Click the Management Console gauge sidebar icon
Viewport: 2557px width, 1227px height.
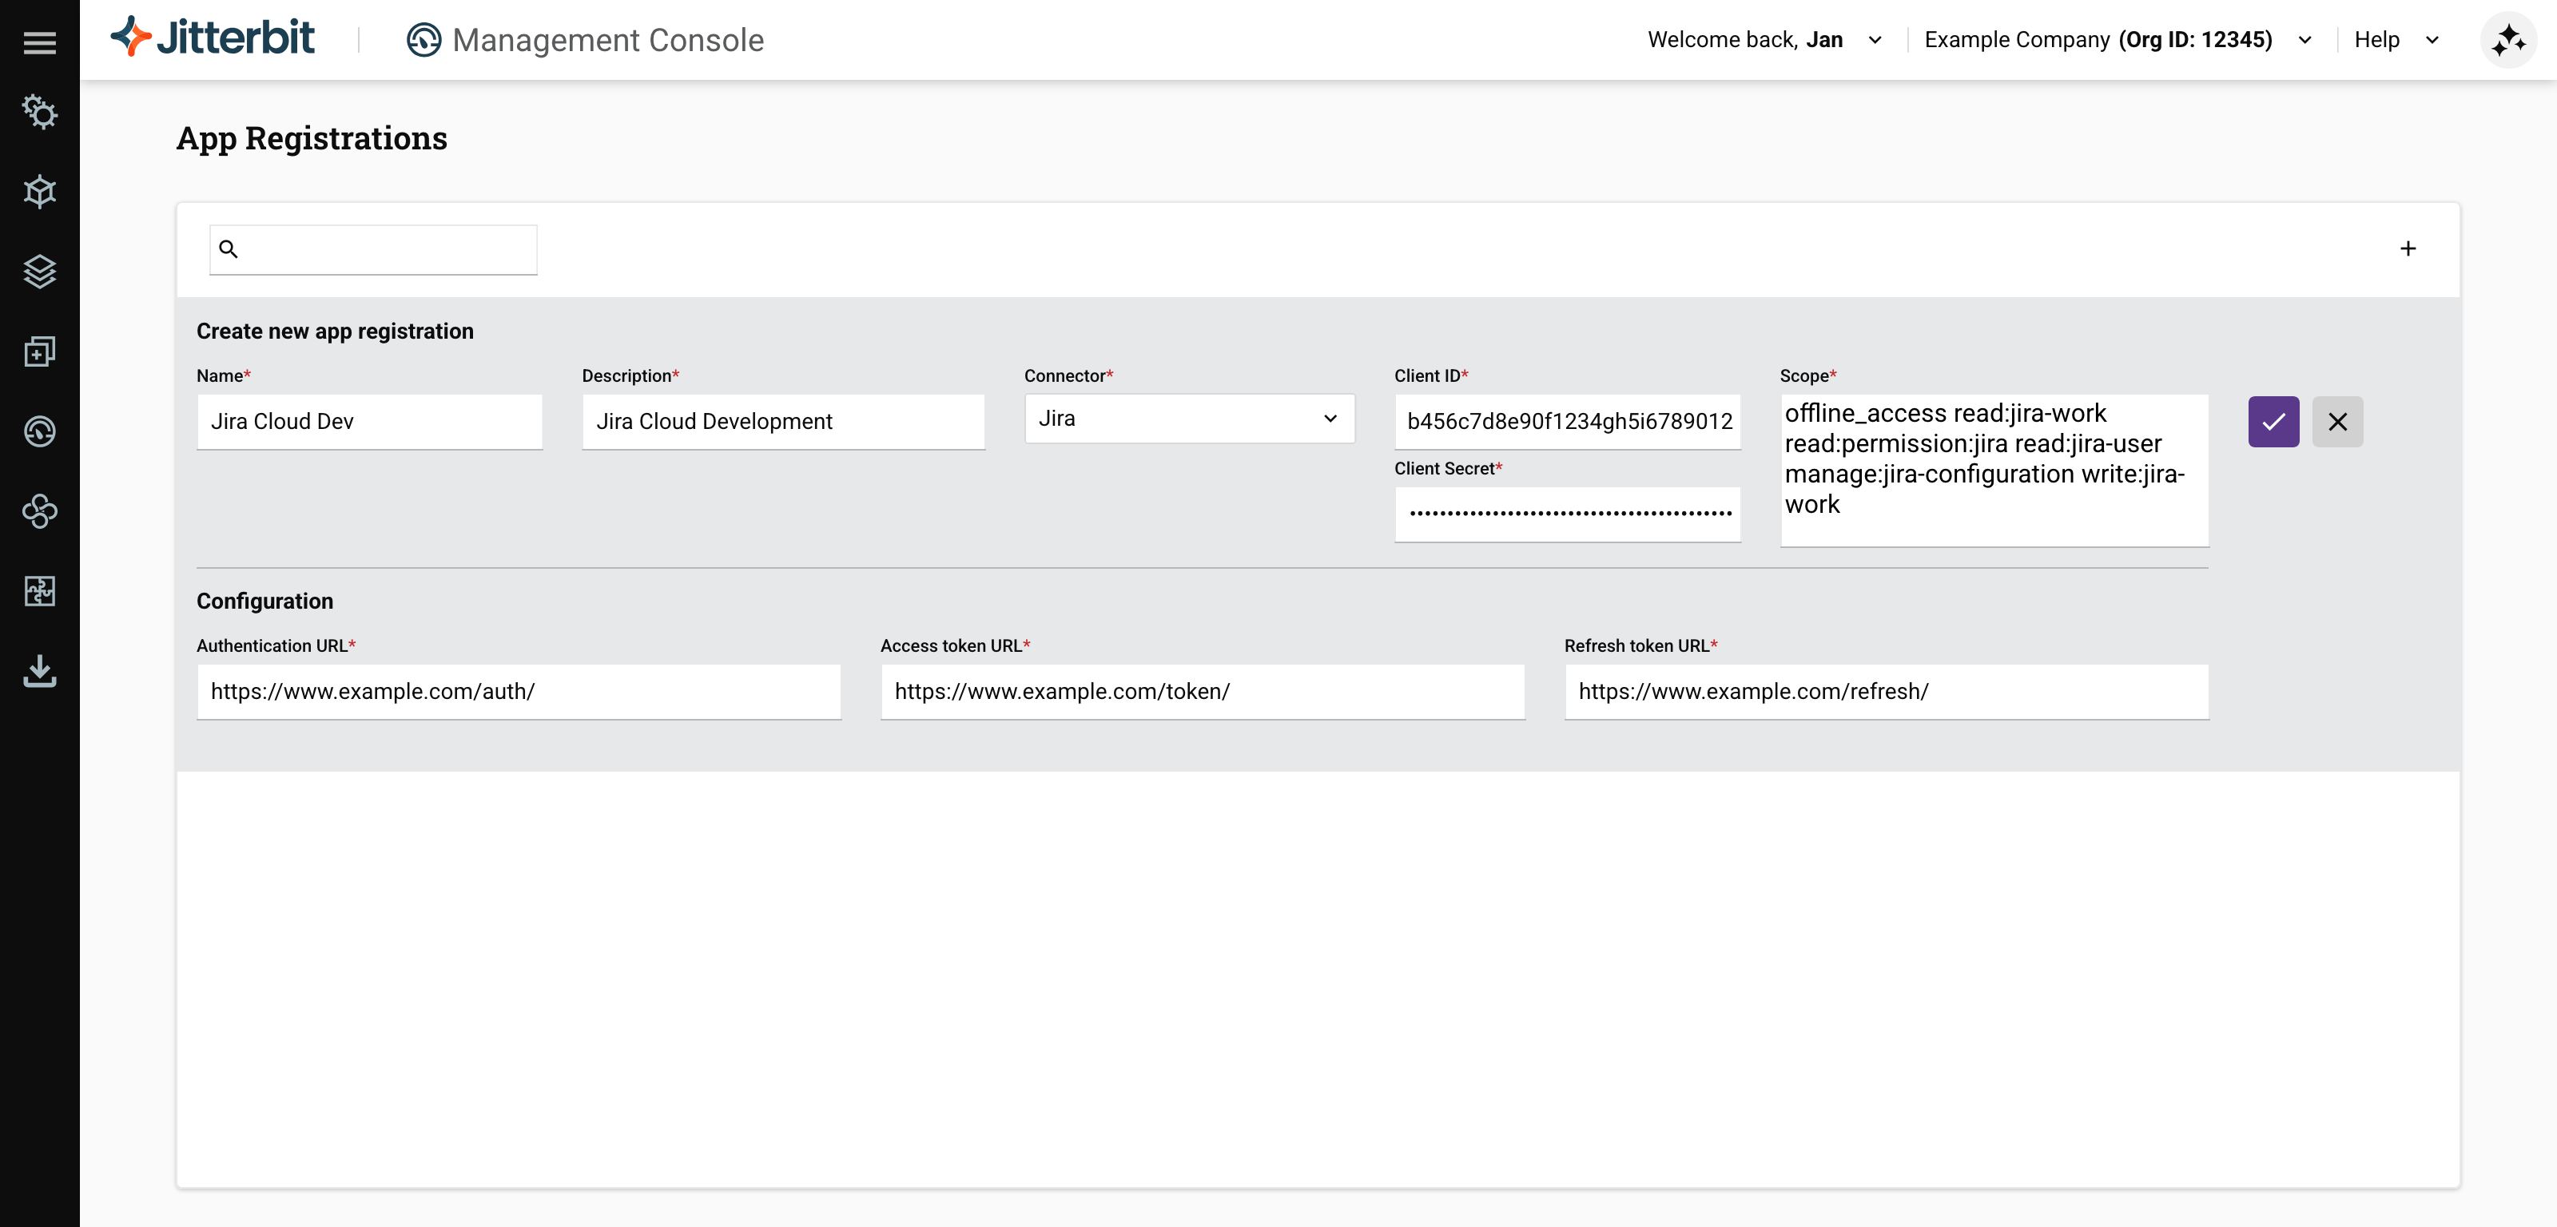click(40, 431)
